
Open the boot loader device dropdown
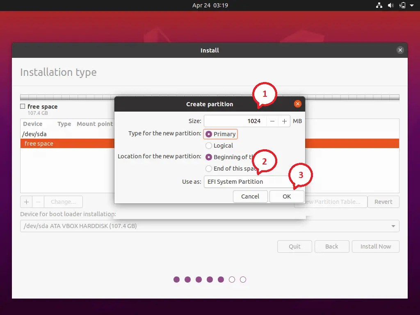click(209, 226)
